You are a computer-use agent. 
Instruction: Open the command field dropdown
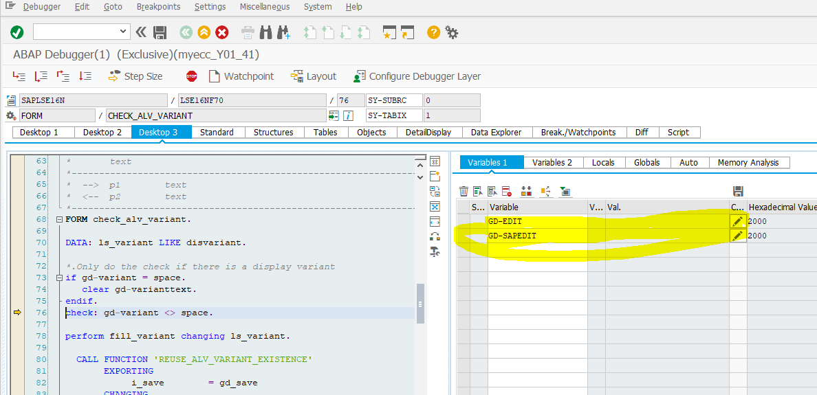pyautogui.click(x=124, y=31)
